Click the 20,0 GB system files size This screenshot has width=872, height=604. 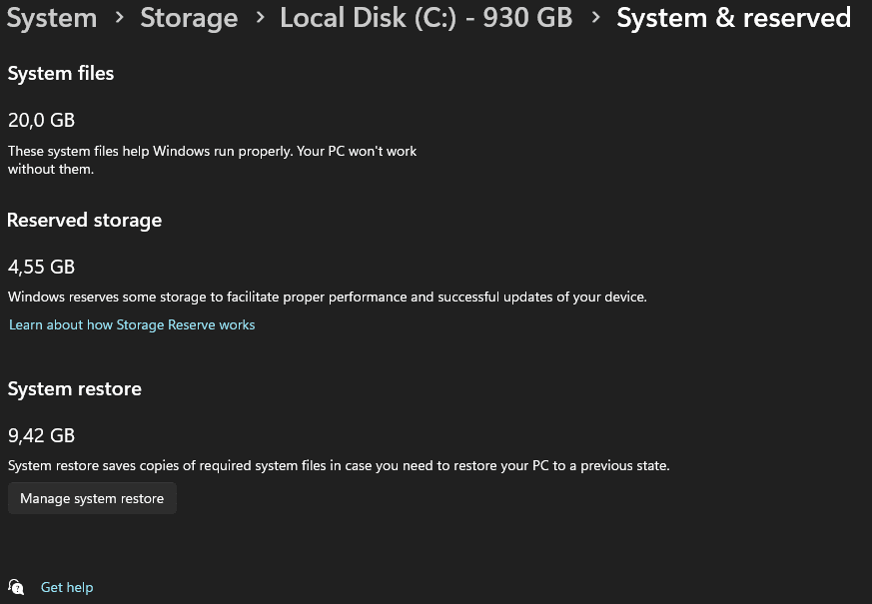coord(41,120)
